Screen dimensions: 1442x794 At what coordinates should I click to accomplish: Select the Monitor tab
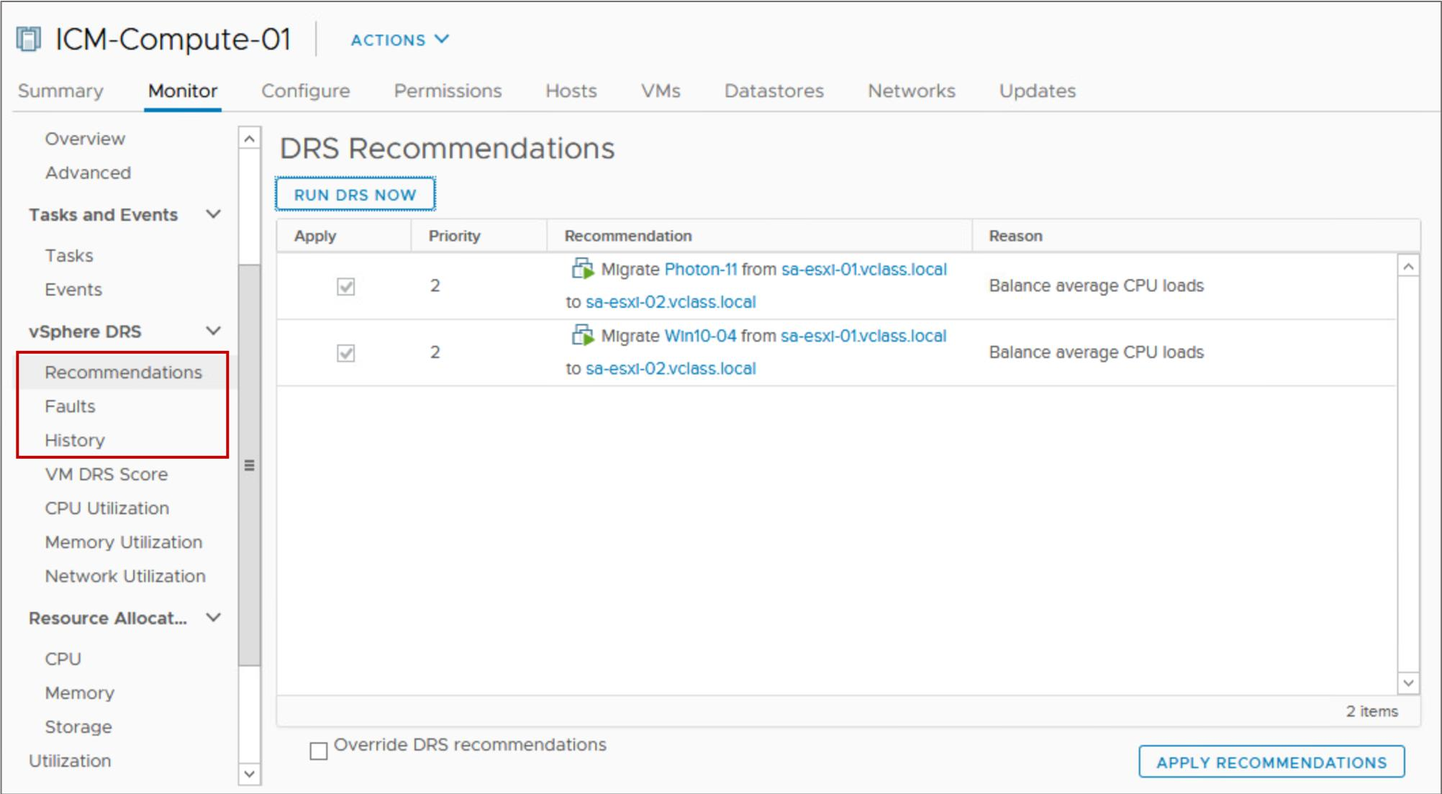[183, 91]
